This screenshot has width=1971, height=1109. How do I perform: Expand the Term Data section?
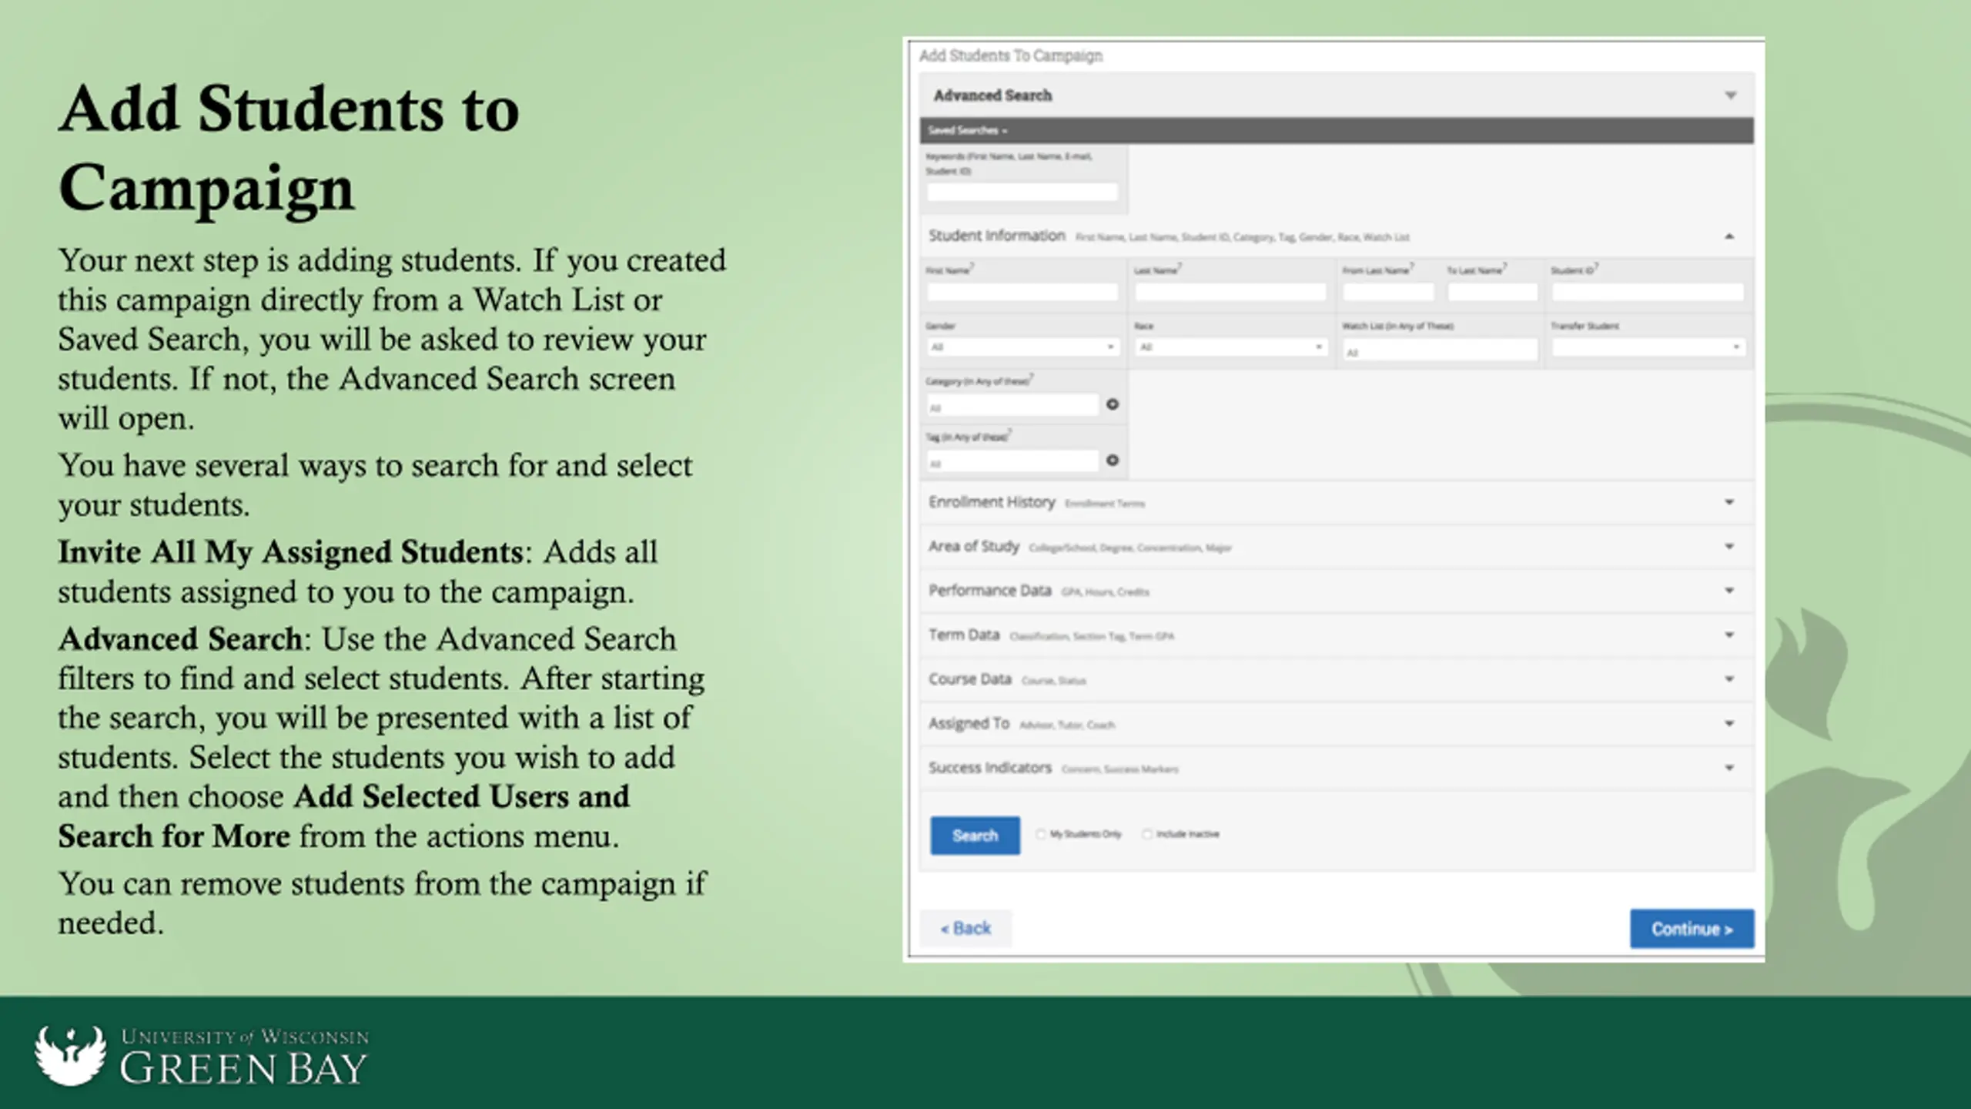click(x=1728, y=635)
